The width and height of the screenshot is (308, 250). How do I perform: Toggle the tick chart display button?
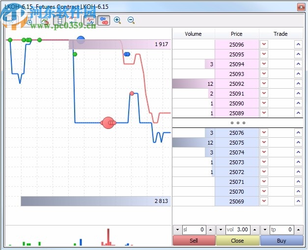point(12,21)
